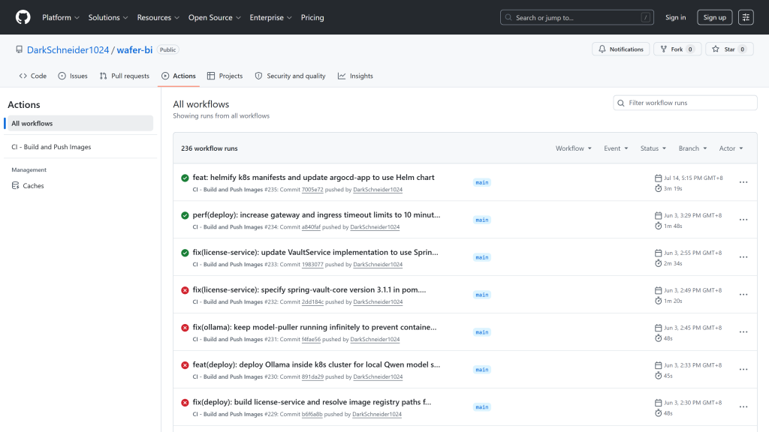Click the star icon in the Star button
The width and height of the screenshot is (769, 432).
click(716, 49)
